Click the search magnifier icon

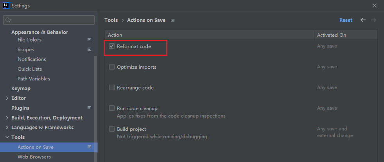pyautogui.click(x=8, y=20)
